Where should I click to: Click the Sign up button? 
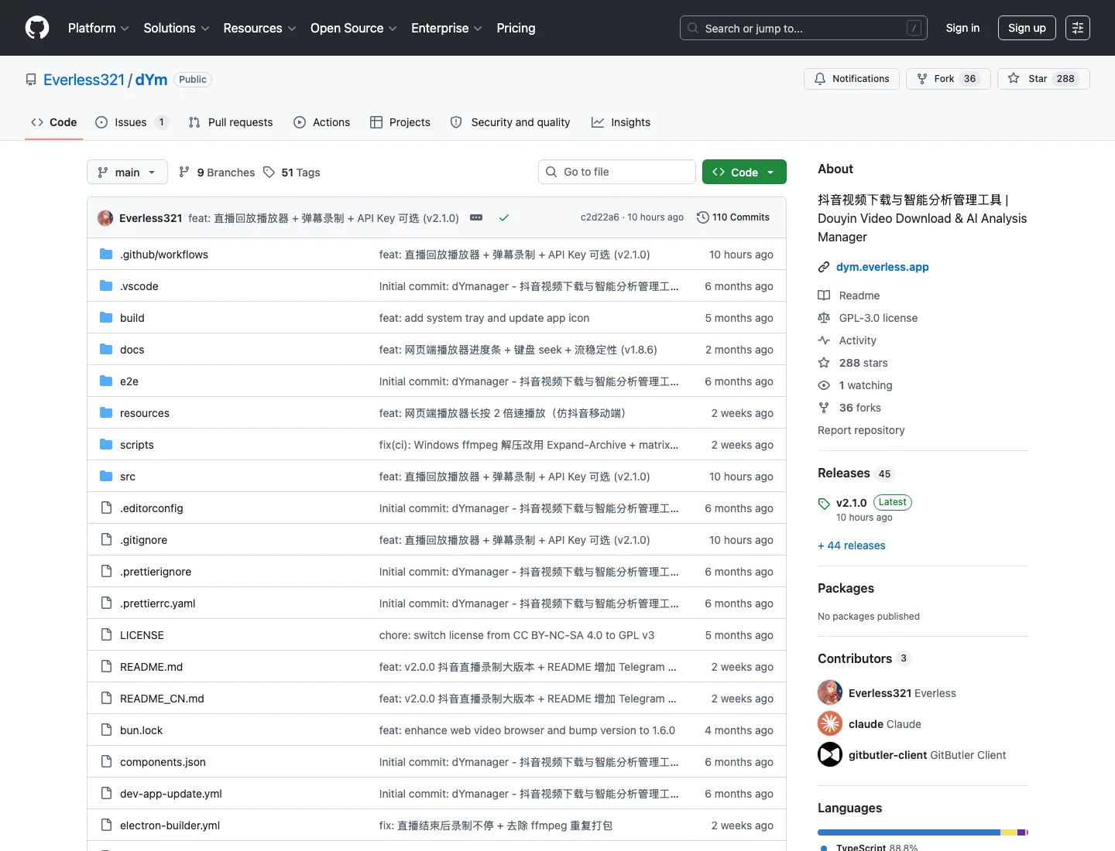(1027, 28)
